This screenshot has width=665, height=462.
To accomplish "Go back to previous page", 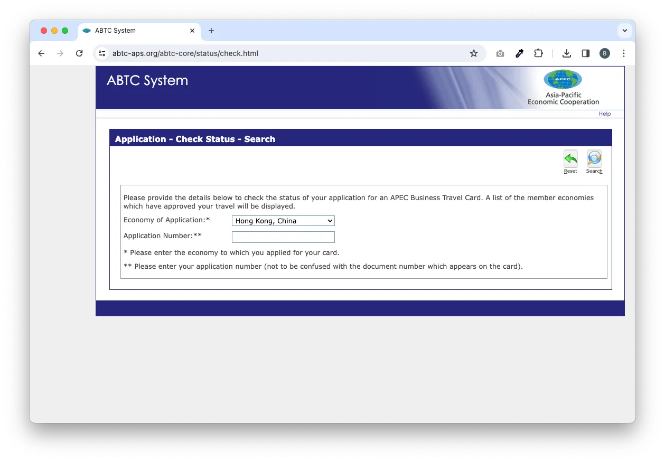I will coord(41,53).
